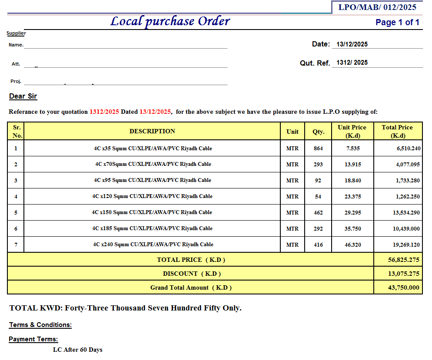
Task: Select total price 6,510.240
Action: tap(409, 149)
